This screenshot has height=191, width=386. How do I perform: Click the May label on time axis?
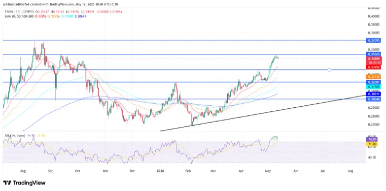coord(268,171)
